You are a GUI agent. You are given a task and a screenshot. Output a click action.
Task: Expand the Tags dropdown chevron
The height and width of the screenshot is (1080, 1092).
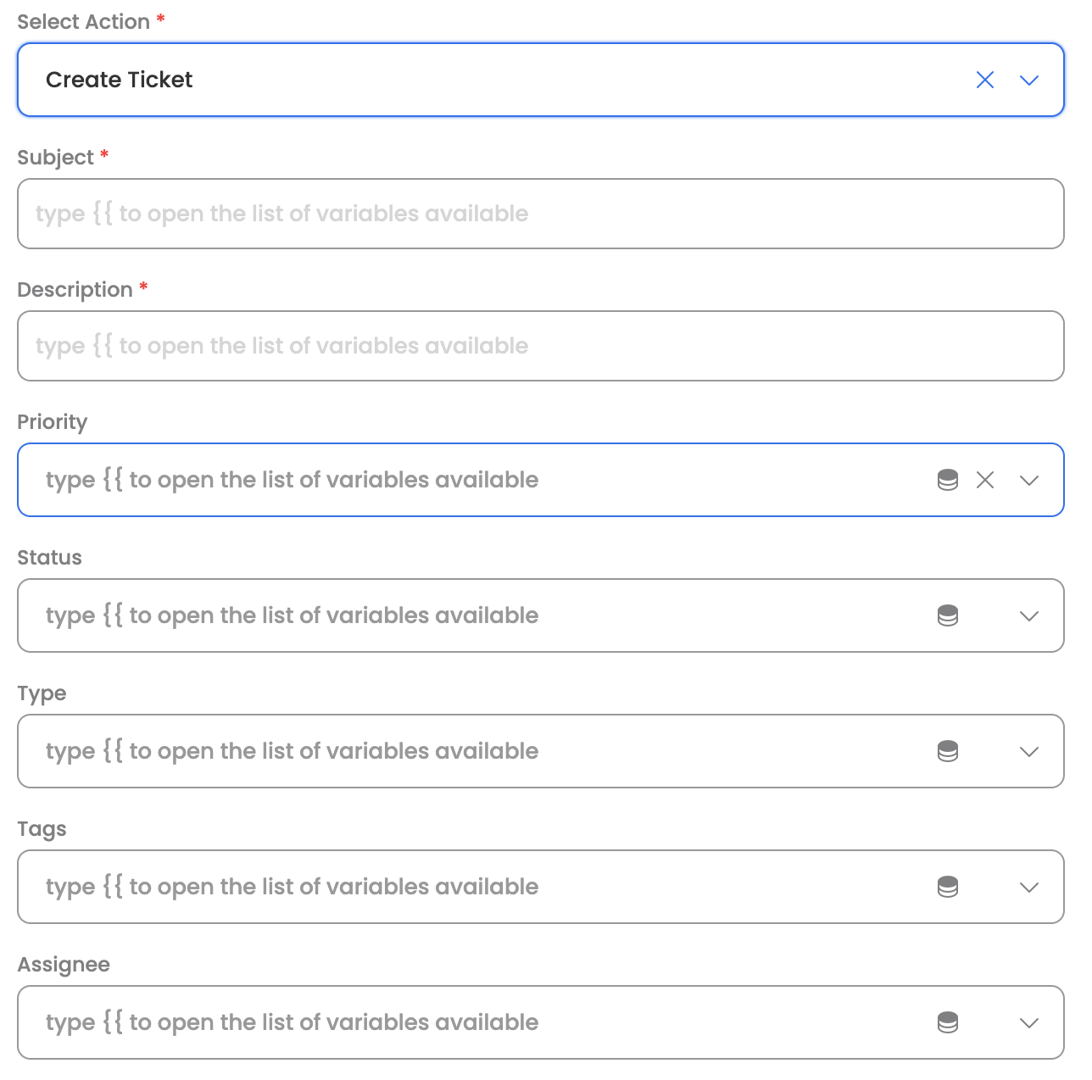pos(1029,887)
